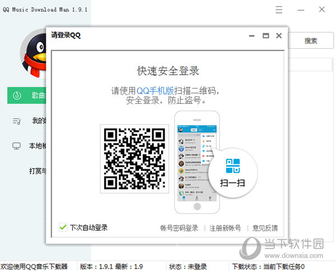Click the 下载状态:当前下载任务0 status text
Image resolution: width=336 pixels, height=271 pixels.
(268, 267)
